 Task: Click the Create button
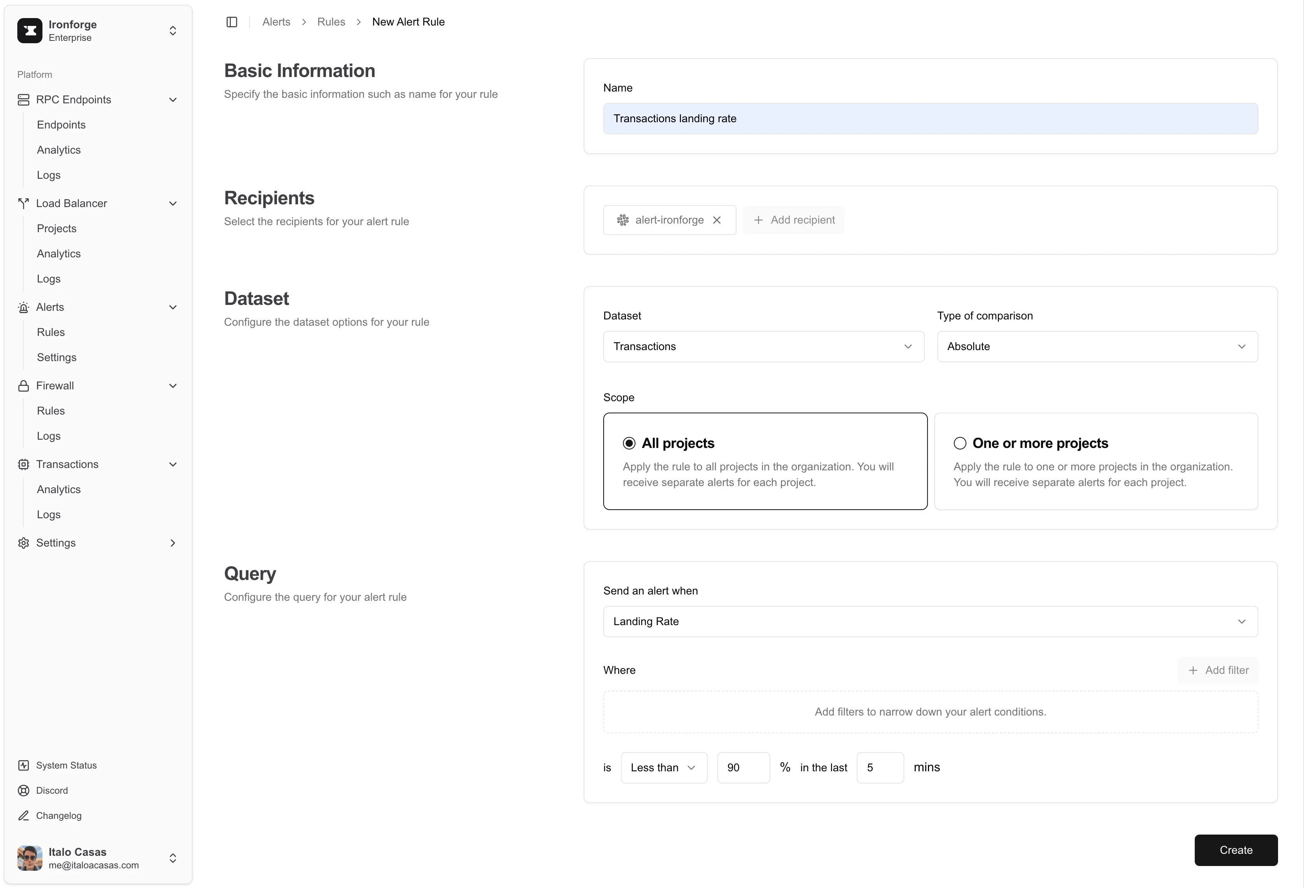point(1236,850)
